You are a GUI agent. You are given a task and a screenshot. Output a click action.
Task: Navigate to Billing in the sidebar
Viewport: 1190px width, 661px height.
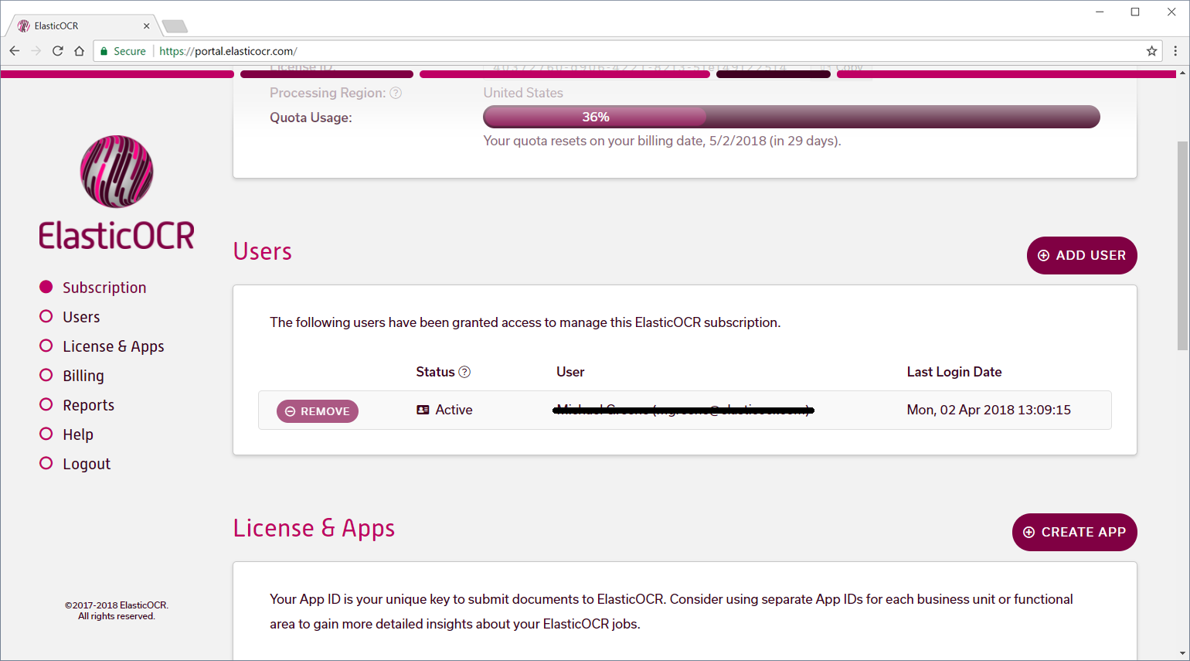[72, 376]
